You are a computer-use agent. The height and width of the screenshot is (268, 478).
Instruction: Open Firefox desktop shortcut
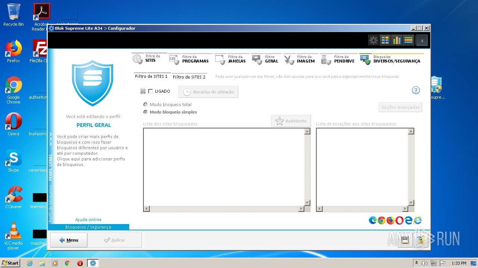[x=13, y=51]
